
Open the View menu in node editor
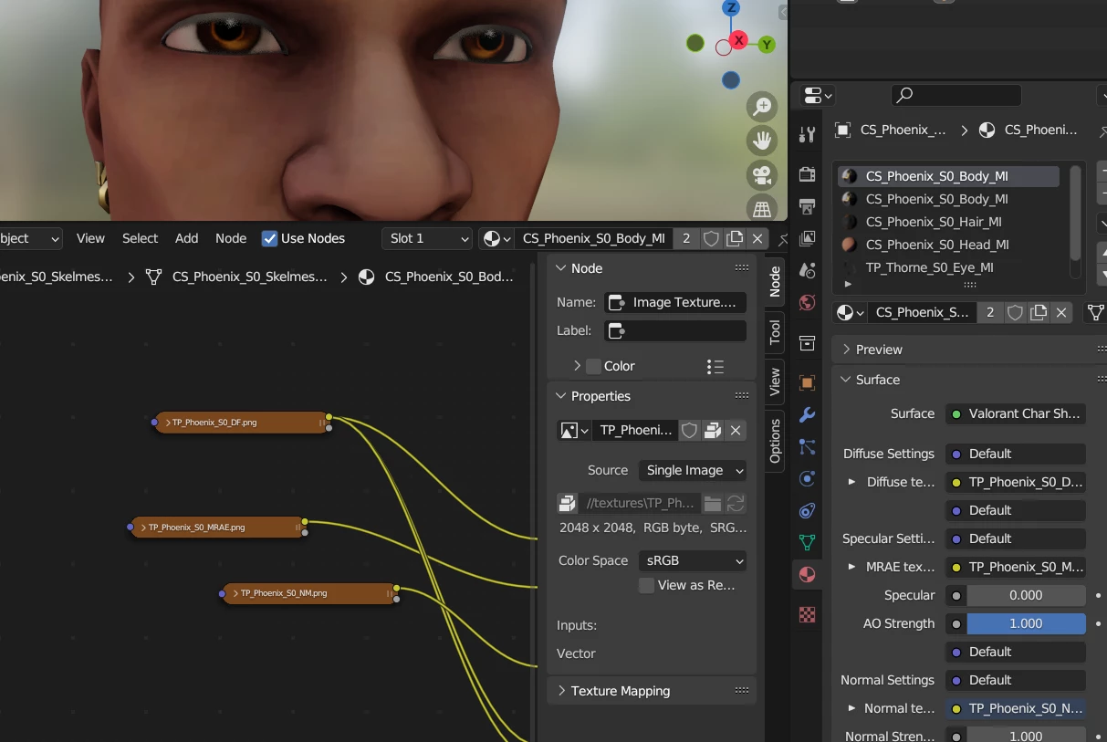(90, 238)
